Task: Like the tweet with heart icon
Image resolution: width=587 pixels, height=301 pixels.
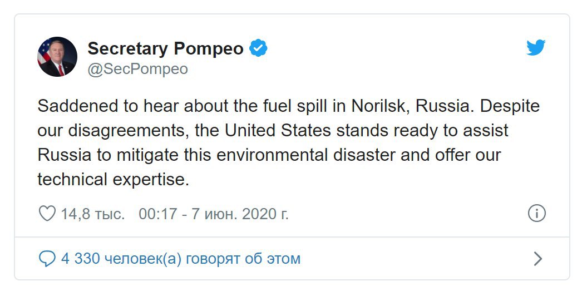Action: coord(47,213)
